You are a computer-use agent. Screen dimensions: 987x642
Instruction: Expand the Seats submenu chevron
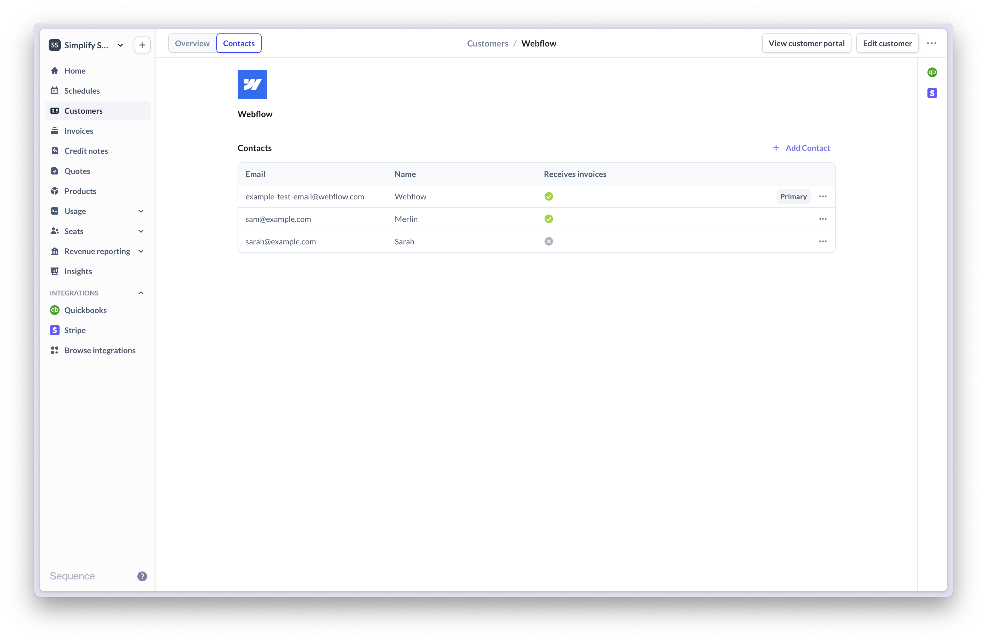pos(141,231)
